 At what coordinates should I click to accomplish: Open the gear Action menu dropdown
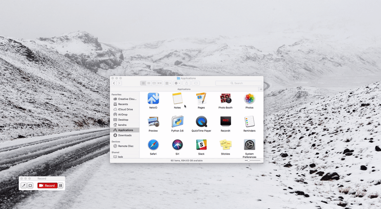(177, 83)
